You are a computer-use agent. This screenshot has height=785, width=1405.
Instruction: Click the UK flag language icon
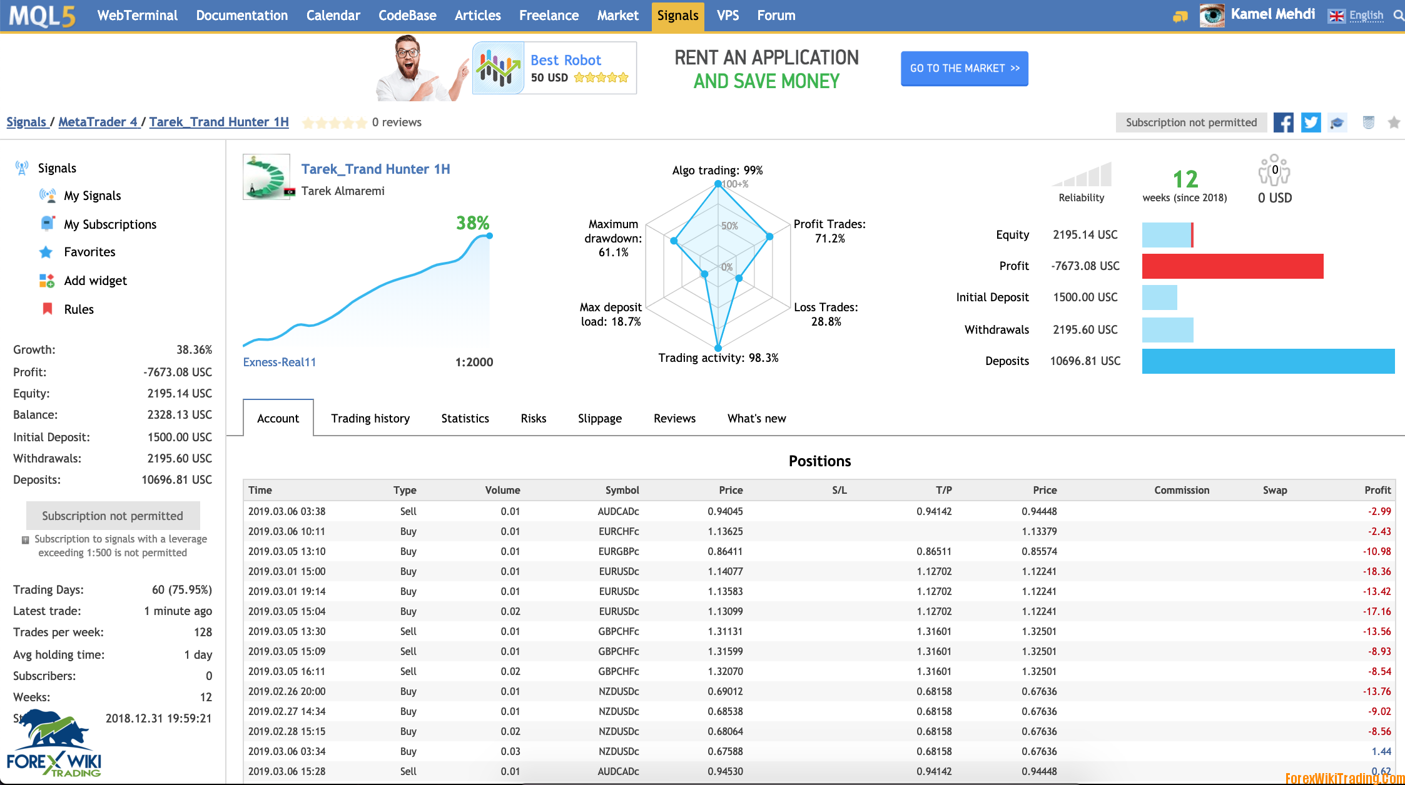click(1336, 16)
